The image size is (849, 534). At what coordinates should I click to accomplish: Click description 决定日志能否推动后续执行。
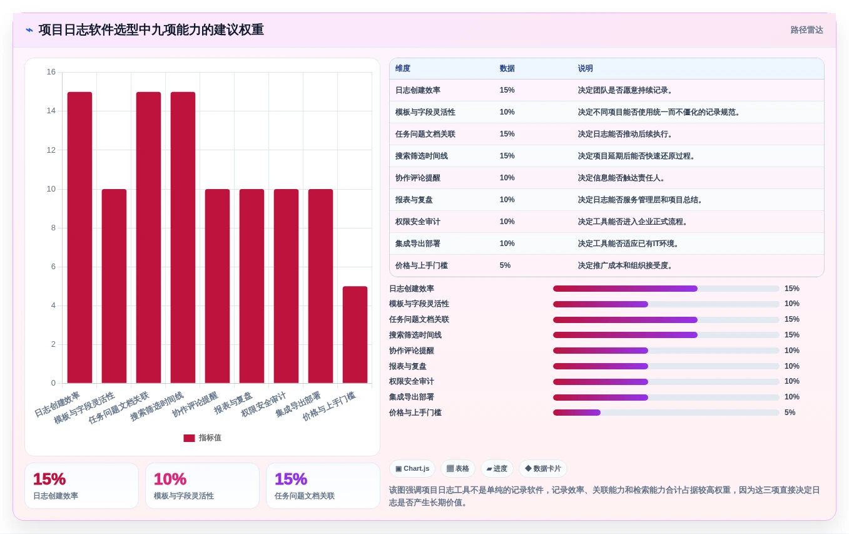tap(627, 134)
